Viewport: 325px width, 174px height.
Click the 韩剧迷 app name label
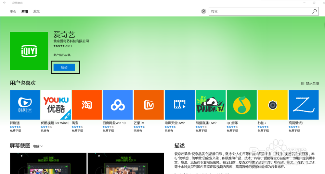click(15, 123)
